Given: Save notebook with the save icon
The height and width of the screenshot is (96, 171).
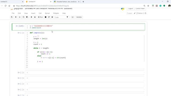Looking at the screenshot, I should point(12,17).
